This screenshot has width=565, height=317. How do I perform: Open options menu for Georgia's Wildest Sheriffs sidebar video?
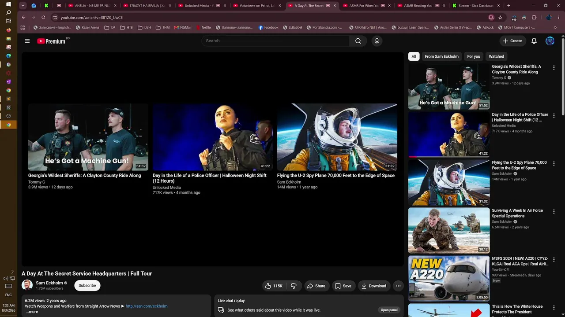pos(554,68)
